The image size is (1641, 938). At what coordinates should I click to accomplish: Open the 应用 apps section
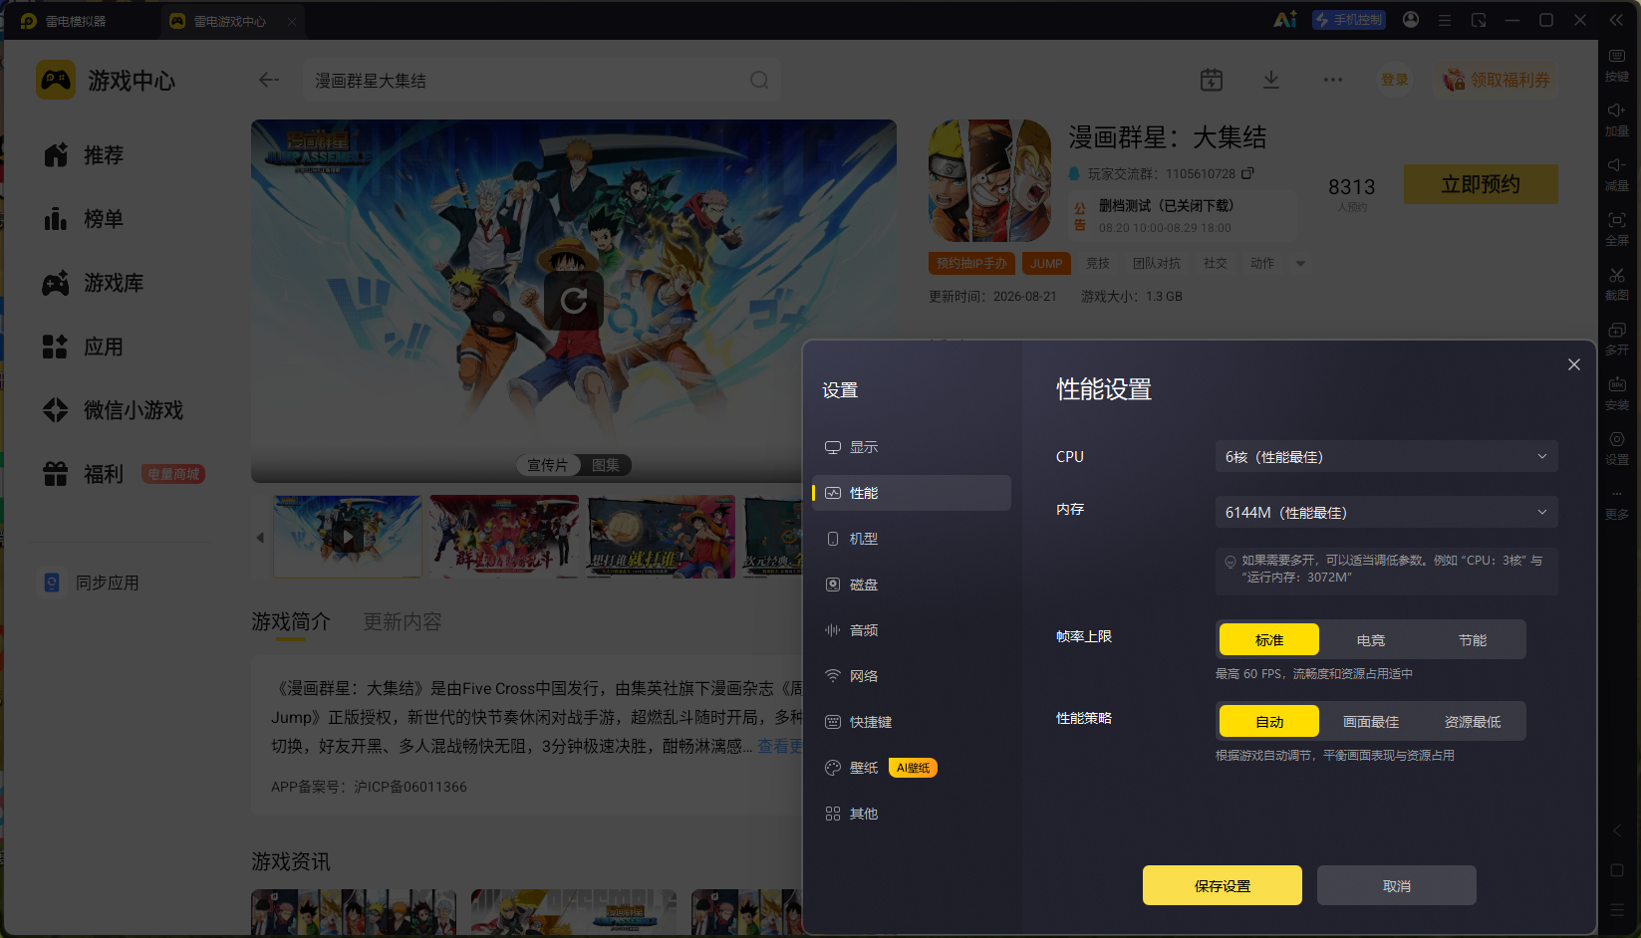[x=84, y=347]
